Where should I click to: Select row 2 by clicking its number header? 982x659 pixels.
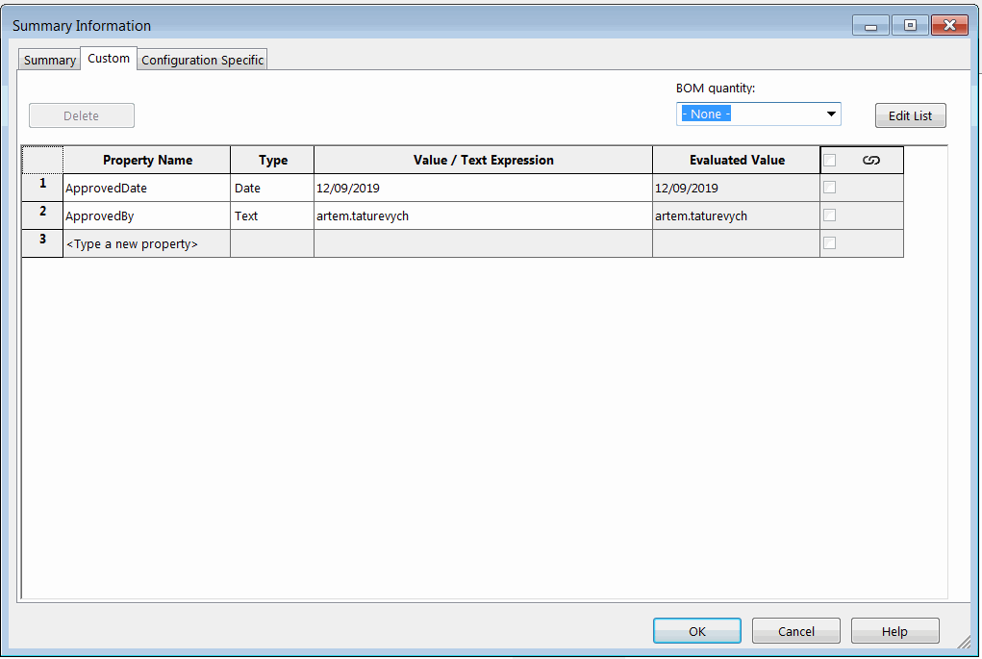pyautogui.click(x=41, y=215)
